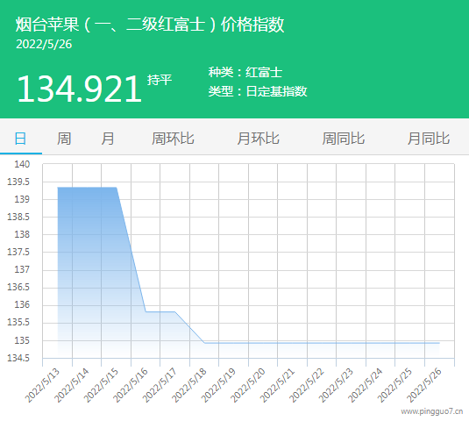This screenshot has width=469, height=421.
Task: Click the 2022/5/21 x-axis label
Action: (278, 386)
